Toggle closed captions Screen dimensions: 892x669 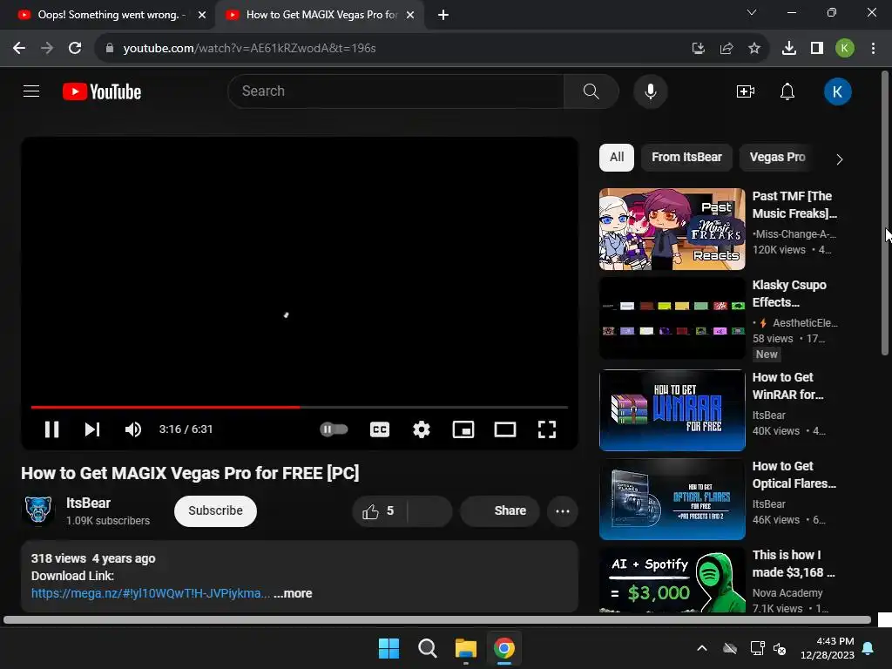click(380, 429)
